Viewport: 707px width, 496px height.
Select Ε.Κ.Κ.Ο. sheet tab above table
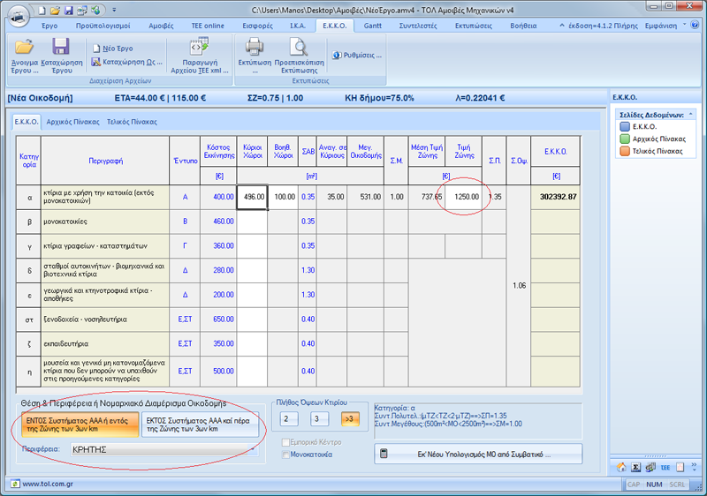pos(27,122)
